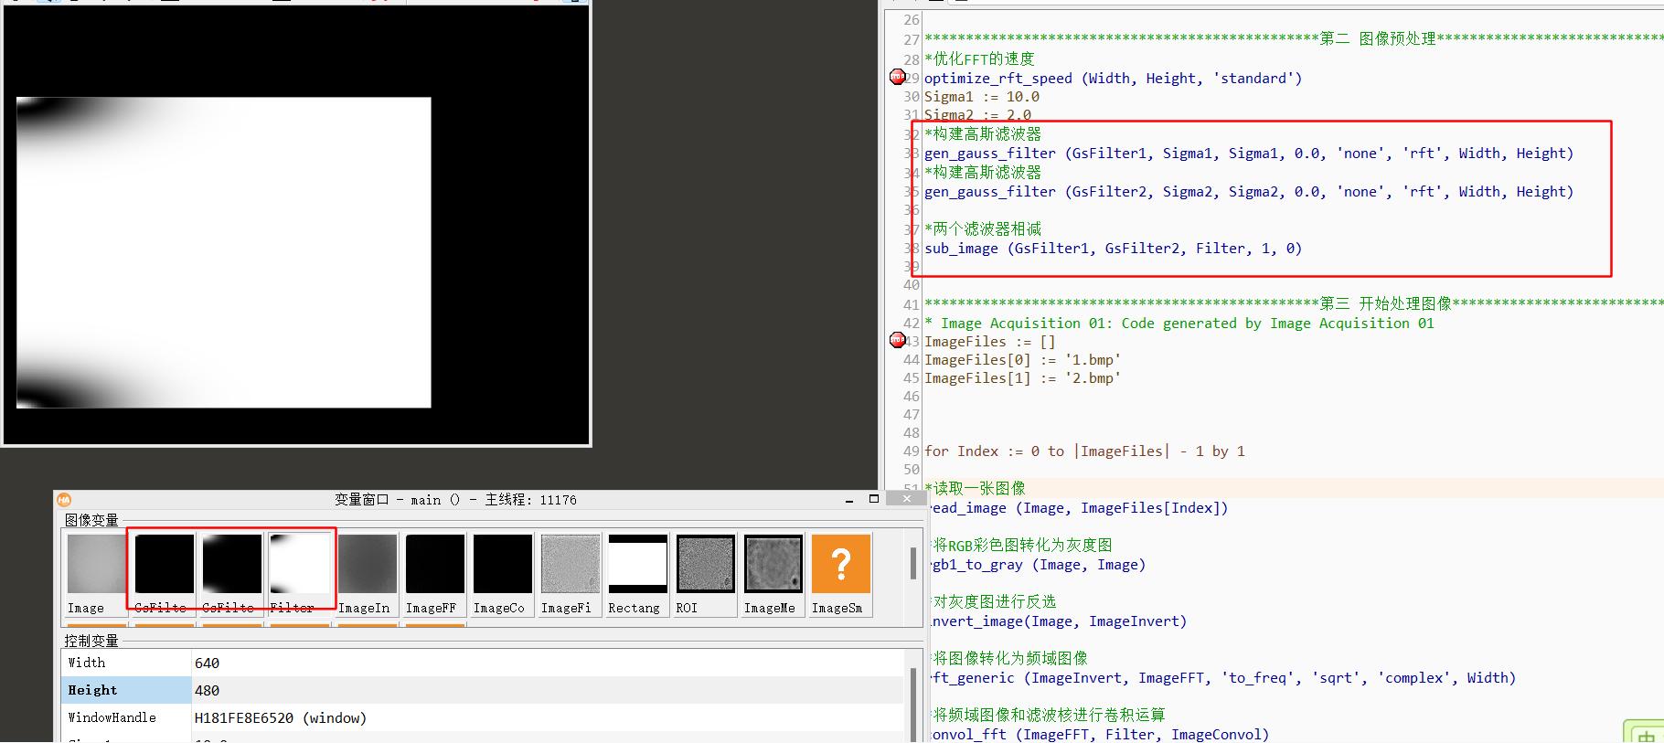The height and width of the screenshot is (743, 1664).
Task: Select the ROI variable thumbnail
Action: click(x=705, y=564)
